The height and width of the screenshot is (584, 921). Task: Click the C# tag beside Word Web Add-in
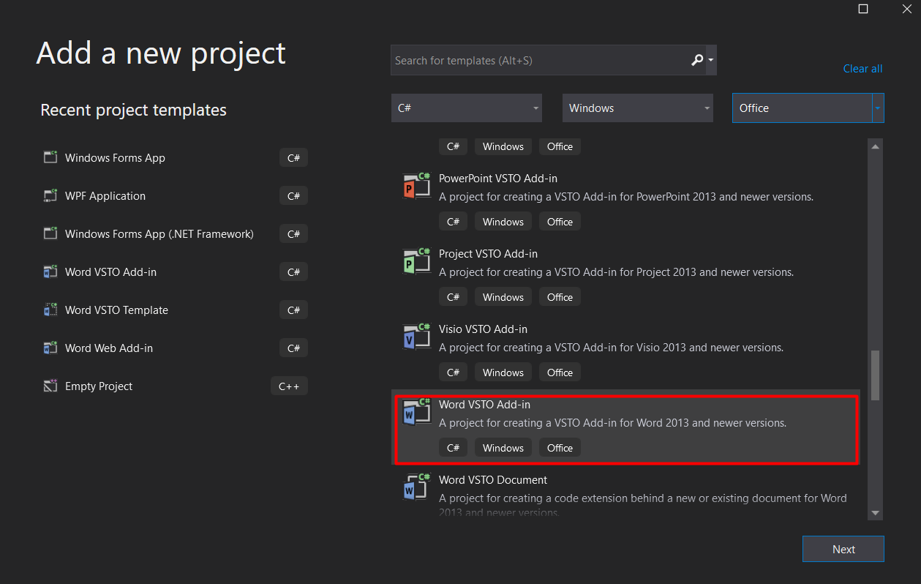pyautogui.click(x=293, y=348)
